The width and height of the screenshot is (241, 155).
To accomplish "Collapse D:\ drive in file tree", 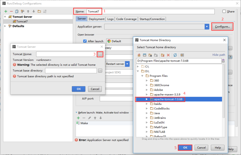I will (138, 71).
